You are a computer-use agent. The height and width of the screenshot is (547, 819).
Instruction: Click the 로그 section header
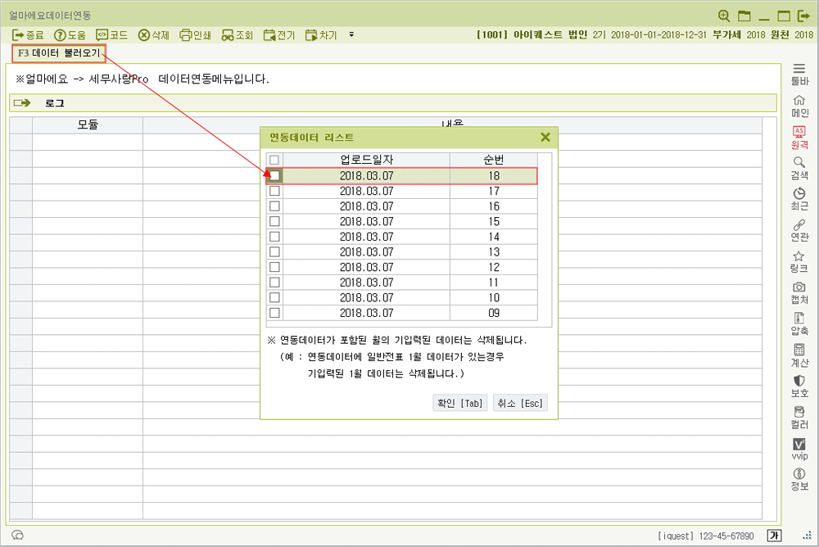tap(393, 103)
